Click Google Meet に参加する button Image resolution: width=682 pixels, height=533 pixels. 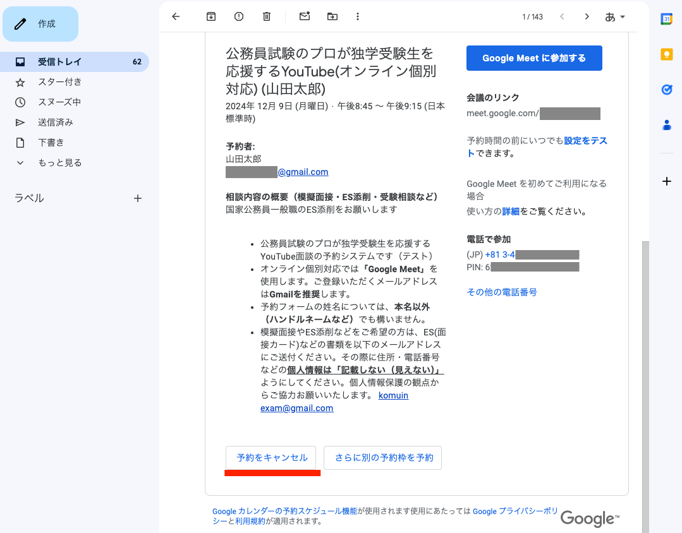(x=534, y=58)
